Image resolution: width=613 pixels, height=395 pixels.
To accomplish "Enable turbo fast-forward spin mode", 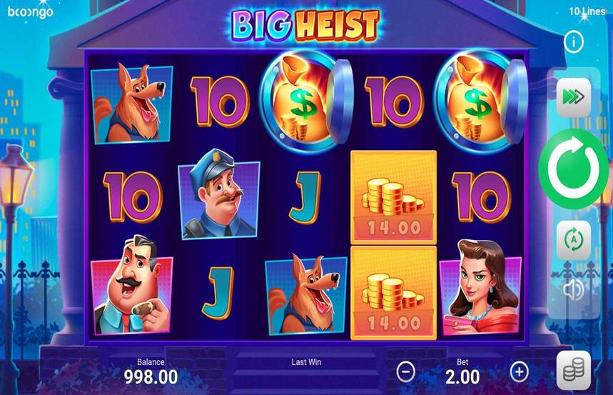I will tap(574, 97).
